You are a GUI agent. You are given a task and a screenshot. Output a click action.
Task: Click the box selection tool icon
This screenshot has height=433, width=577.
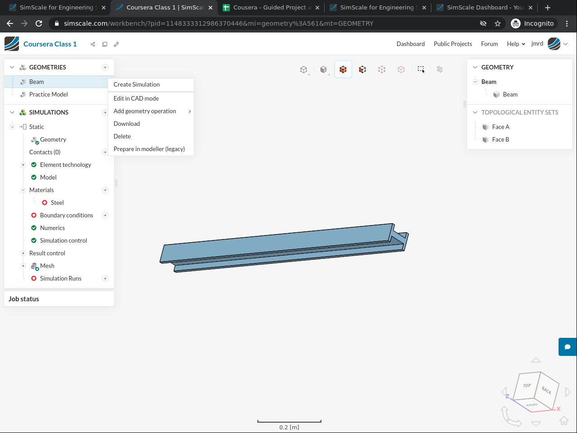[421, 69]
